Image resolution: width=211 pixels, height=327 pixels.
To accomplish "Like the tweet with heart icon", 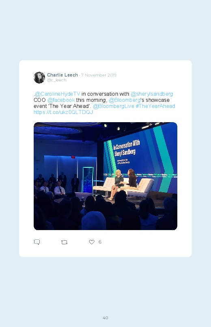I will pyautogui.click(x=92, y=242).
